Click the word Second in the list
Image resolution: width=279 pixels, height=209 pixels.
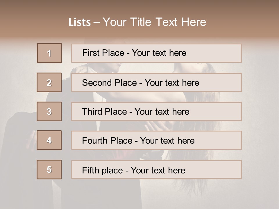pos(97,83)
